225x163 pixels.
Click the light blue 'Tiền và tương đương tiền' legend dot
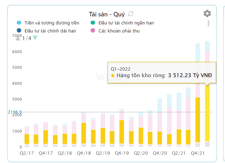coord(19,23)
